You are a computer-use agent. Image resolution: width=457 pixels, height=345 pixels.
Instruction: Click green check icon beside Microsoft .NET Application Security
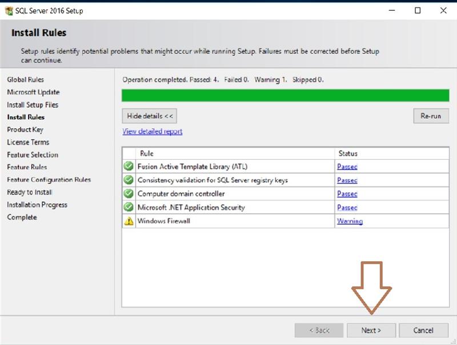coord(129,208)
